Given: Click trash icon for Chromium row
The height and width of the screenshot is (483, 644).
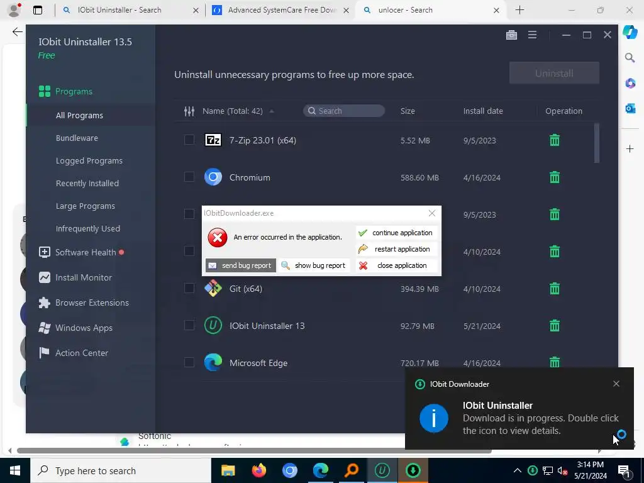Looking at the screenshot, I should 555,177.
